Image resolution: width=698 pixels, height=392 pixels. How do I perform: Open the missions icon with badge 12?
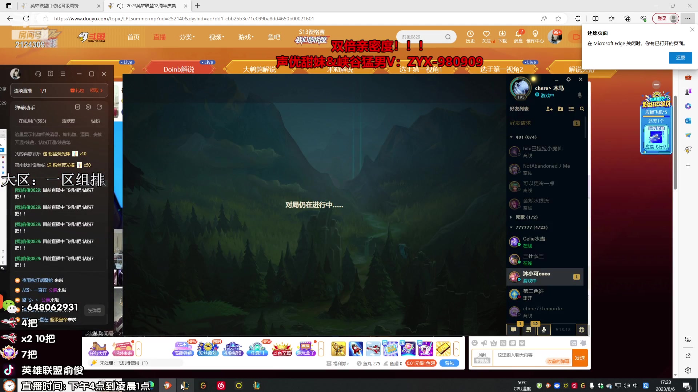(x=529, y=329)
